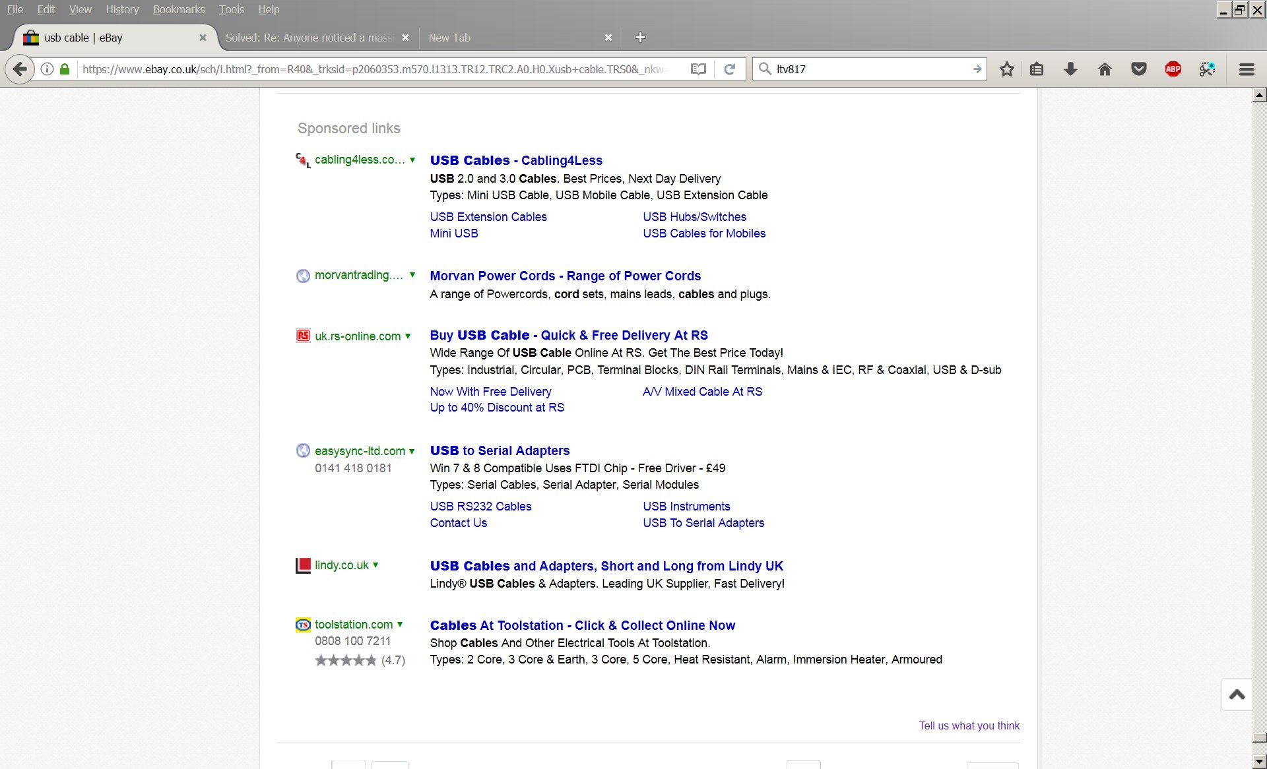Click the Lindy red favicon
The image size is (1267, 769).
303,565
